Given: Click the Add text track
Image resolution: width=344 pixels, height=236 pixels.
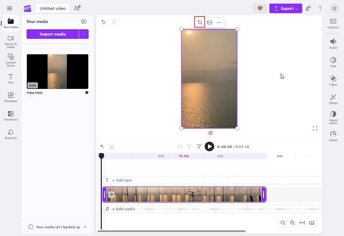Looking at the screenshot, I should [x=212, y=180].
